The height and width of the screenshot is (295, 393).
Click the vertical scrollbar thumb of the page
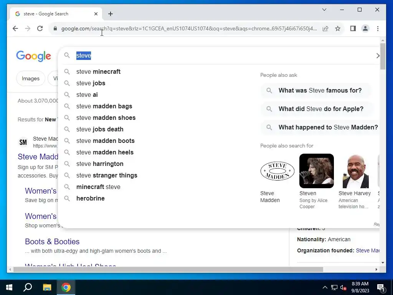[x=383, y=56]
